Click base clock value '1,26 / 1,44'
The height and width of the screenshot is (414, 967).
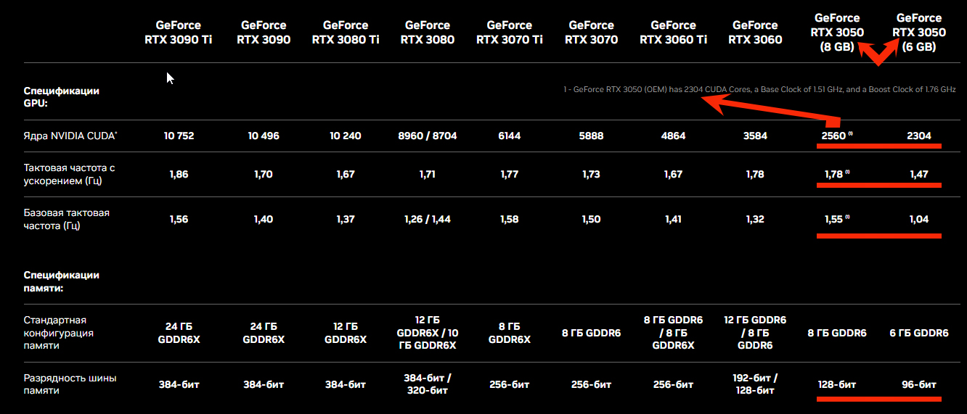428,219
